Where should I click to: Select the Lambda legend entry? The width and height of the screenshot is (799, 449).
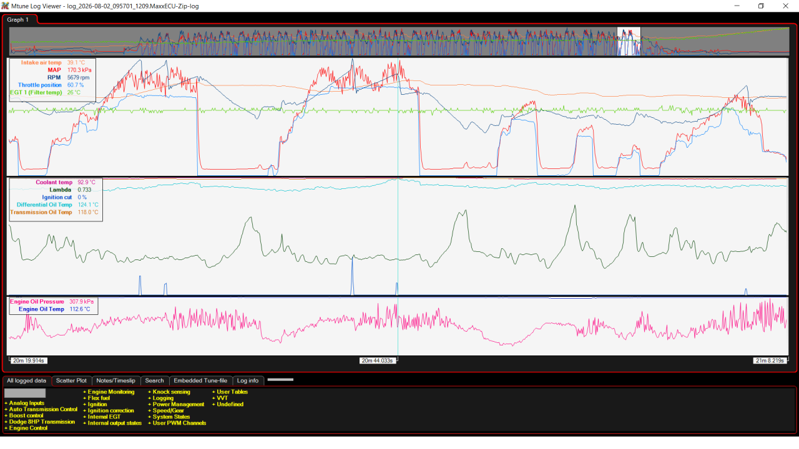pos(62,190)
